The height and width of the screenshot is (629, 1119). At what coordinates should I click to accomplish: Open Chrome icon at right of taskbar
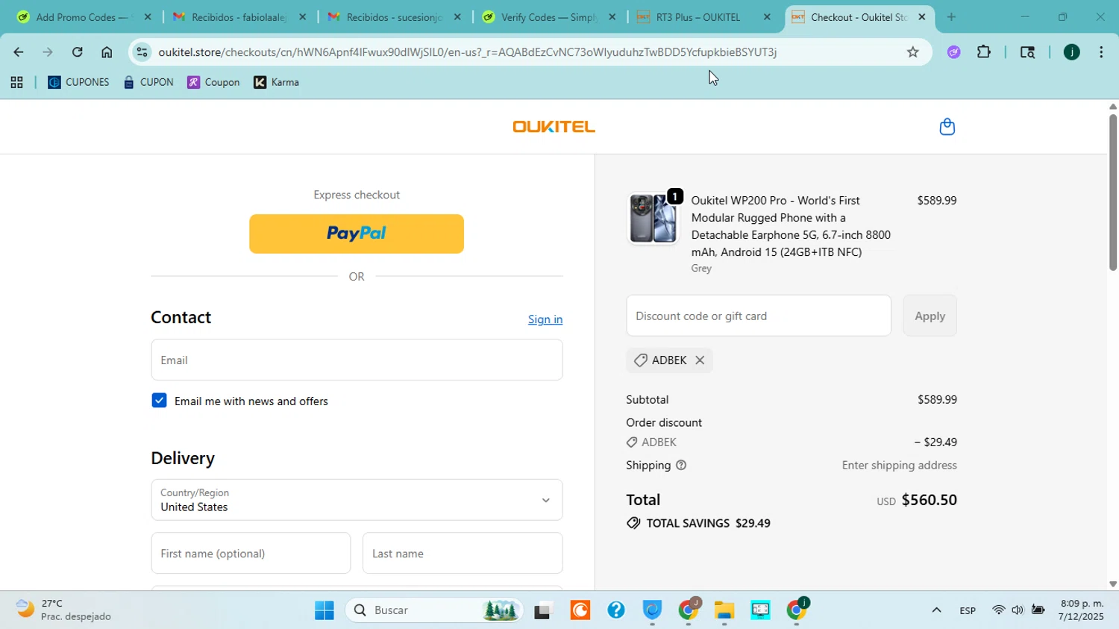[x=797, y=610]
